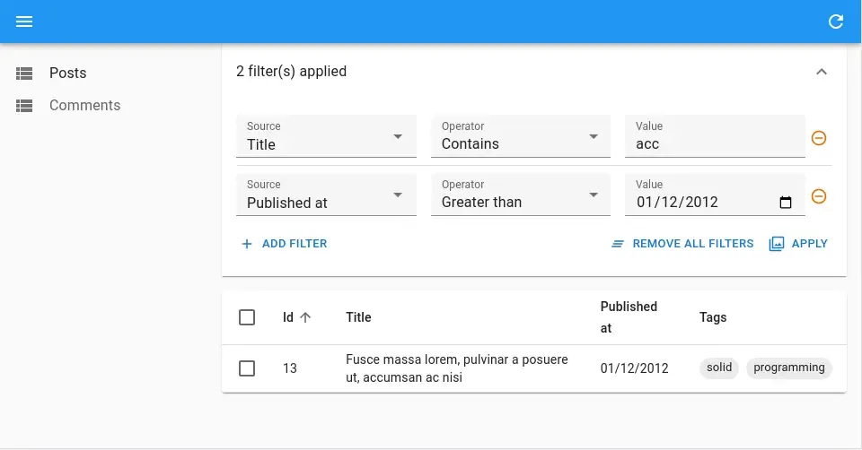This screenshot has height=450, width=862.
Task: Check the checkbox for row 13
Action: click(x=247, y=368)
